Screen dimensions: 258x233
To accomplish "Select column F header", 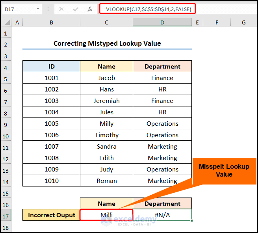I will [217, 22].
